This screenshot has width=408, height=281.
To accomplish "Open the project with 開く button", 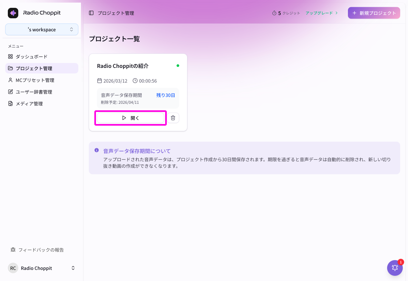I will pyautogui.click(x=131, y=118).
